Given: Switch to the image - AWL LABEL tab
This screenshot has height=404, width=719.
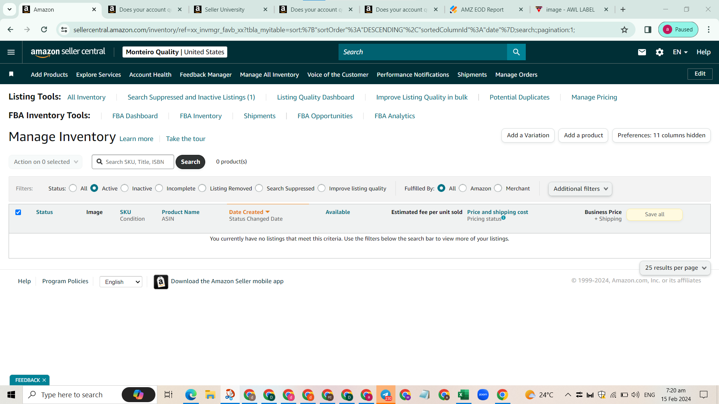Looking at the screenshot, I should coord(572,9).
